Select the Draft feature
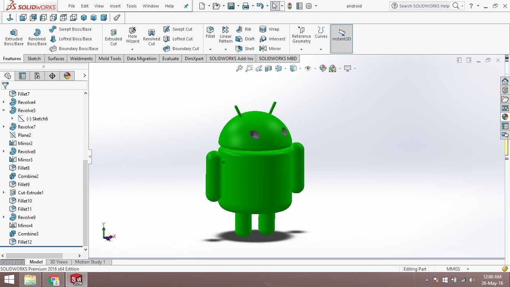Viewport: 510px width, 287px height. (x=245, y=39)
